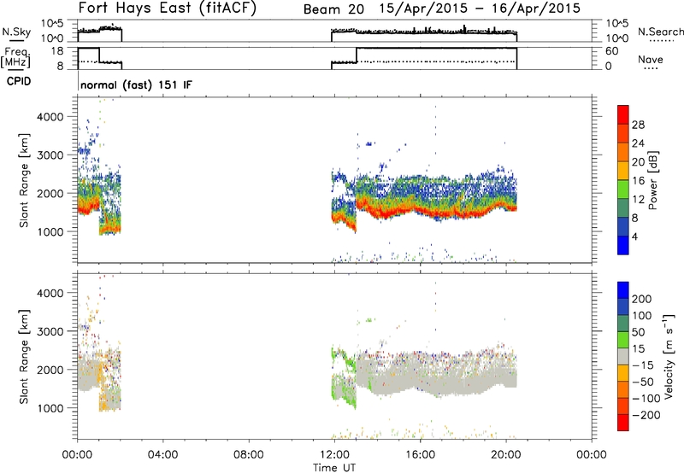684x473 pixels.
Task: Click the 'Time UT' axis title
Action: pos(334,467)
